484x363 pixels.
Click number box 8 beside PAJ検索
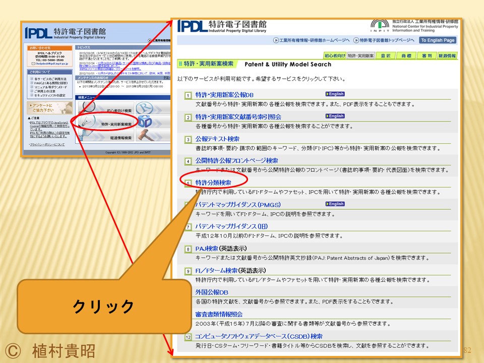pyautogui.click(x=188, y=249)
